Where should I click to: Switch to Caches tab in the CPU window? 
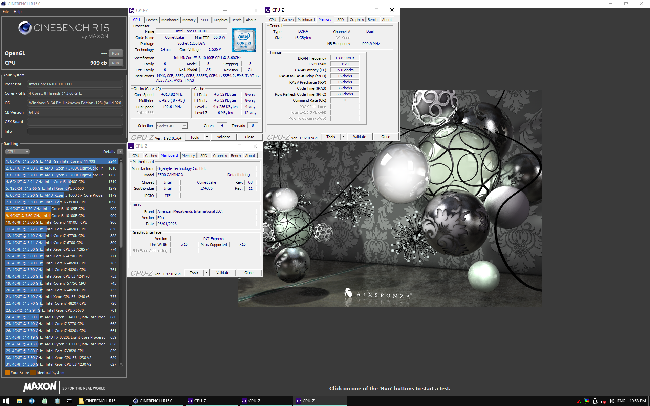tap(151, 20)
